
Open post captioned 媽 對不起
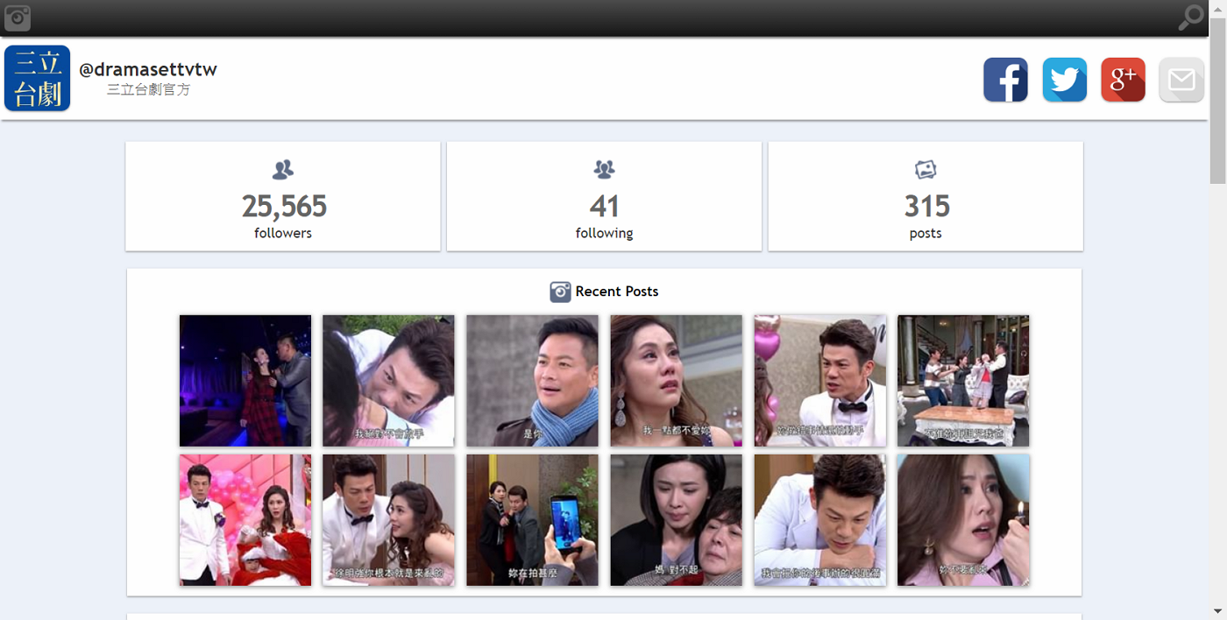(x=676, y=520)
